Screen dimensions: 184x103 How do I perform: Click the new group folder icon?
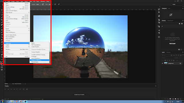coord(175,99)
